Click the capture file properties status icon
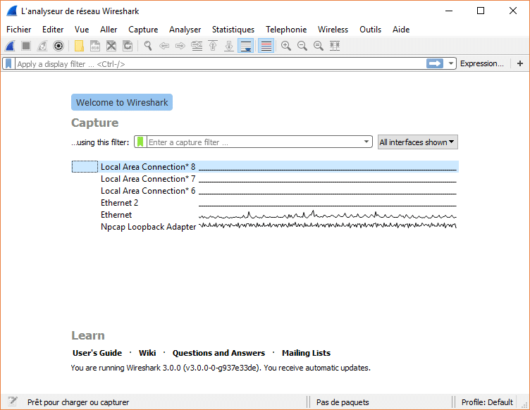This screenshot has height=410, width=530. (x=13, y=402)
